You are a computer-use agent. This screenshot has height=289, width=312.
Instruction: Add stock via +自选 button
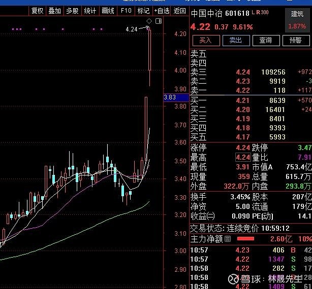tap(162, 11)
